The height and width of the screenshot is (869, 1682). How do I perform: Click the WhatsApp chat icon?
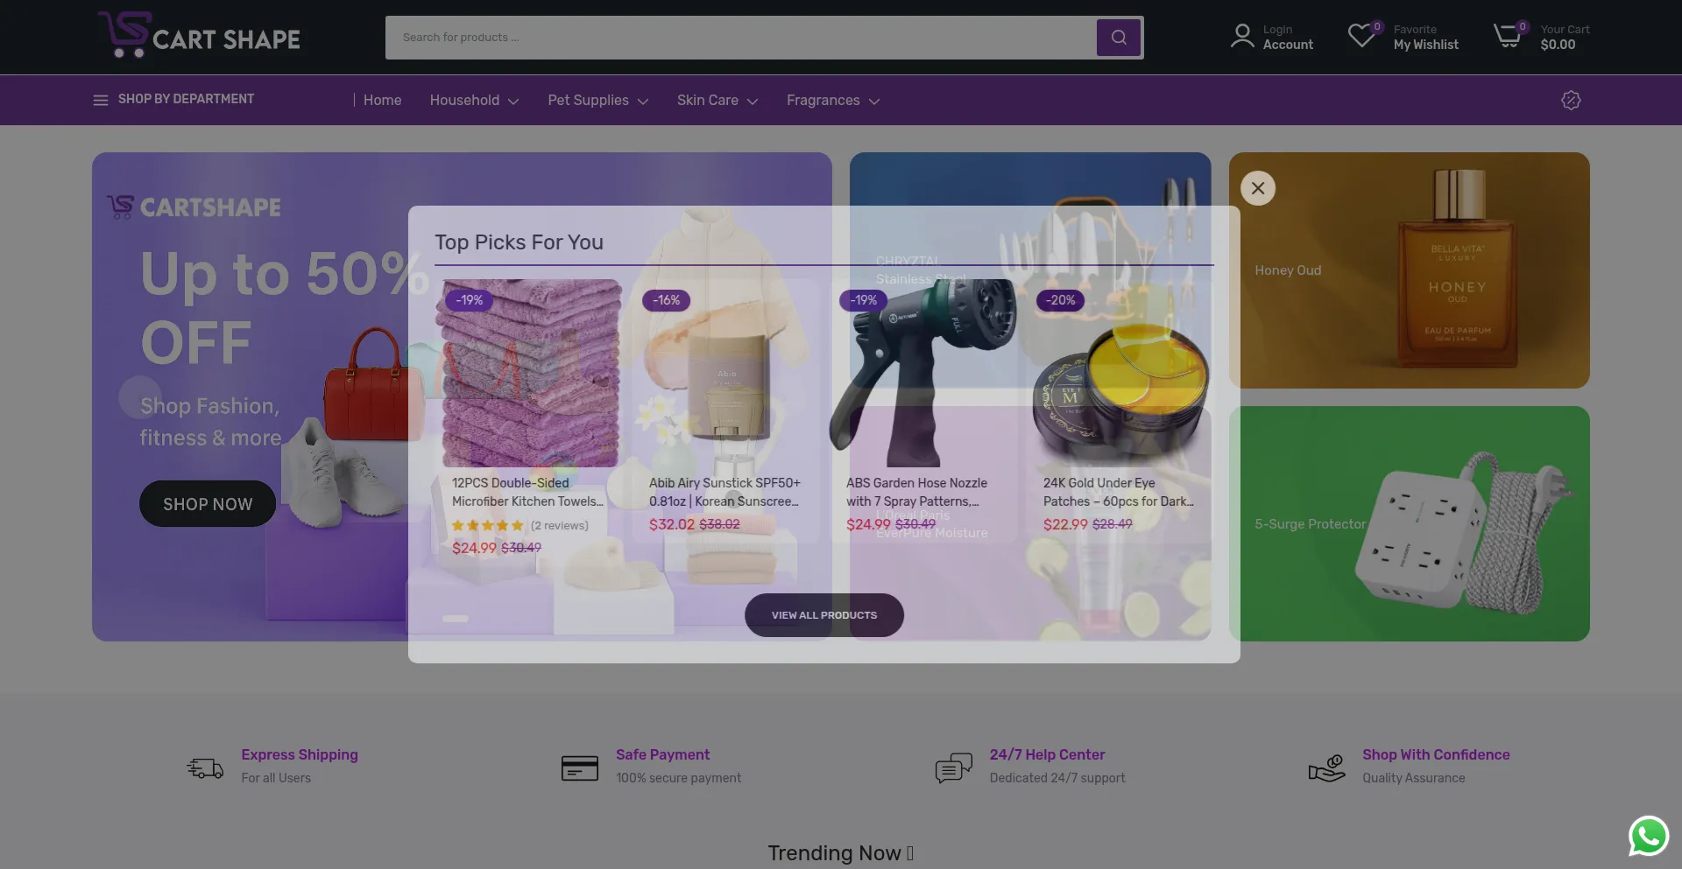tap(1648, 836)
